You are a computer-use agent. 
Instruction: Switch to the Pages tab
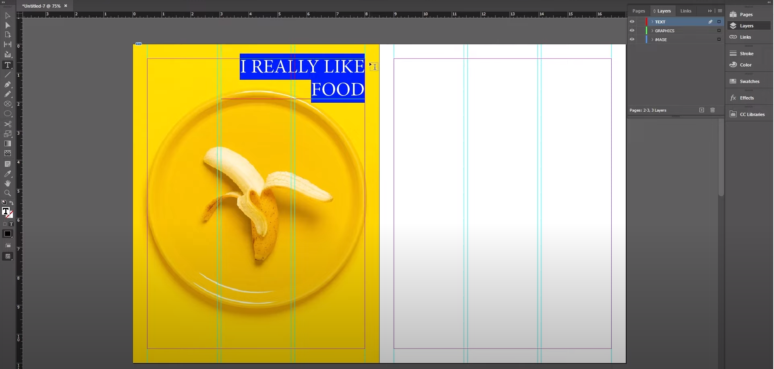coord(639,11)
